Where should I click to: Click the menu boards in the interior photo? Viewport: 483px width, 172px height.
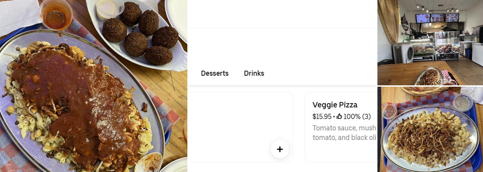[437, 18]
